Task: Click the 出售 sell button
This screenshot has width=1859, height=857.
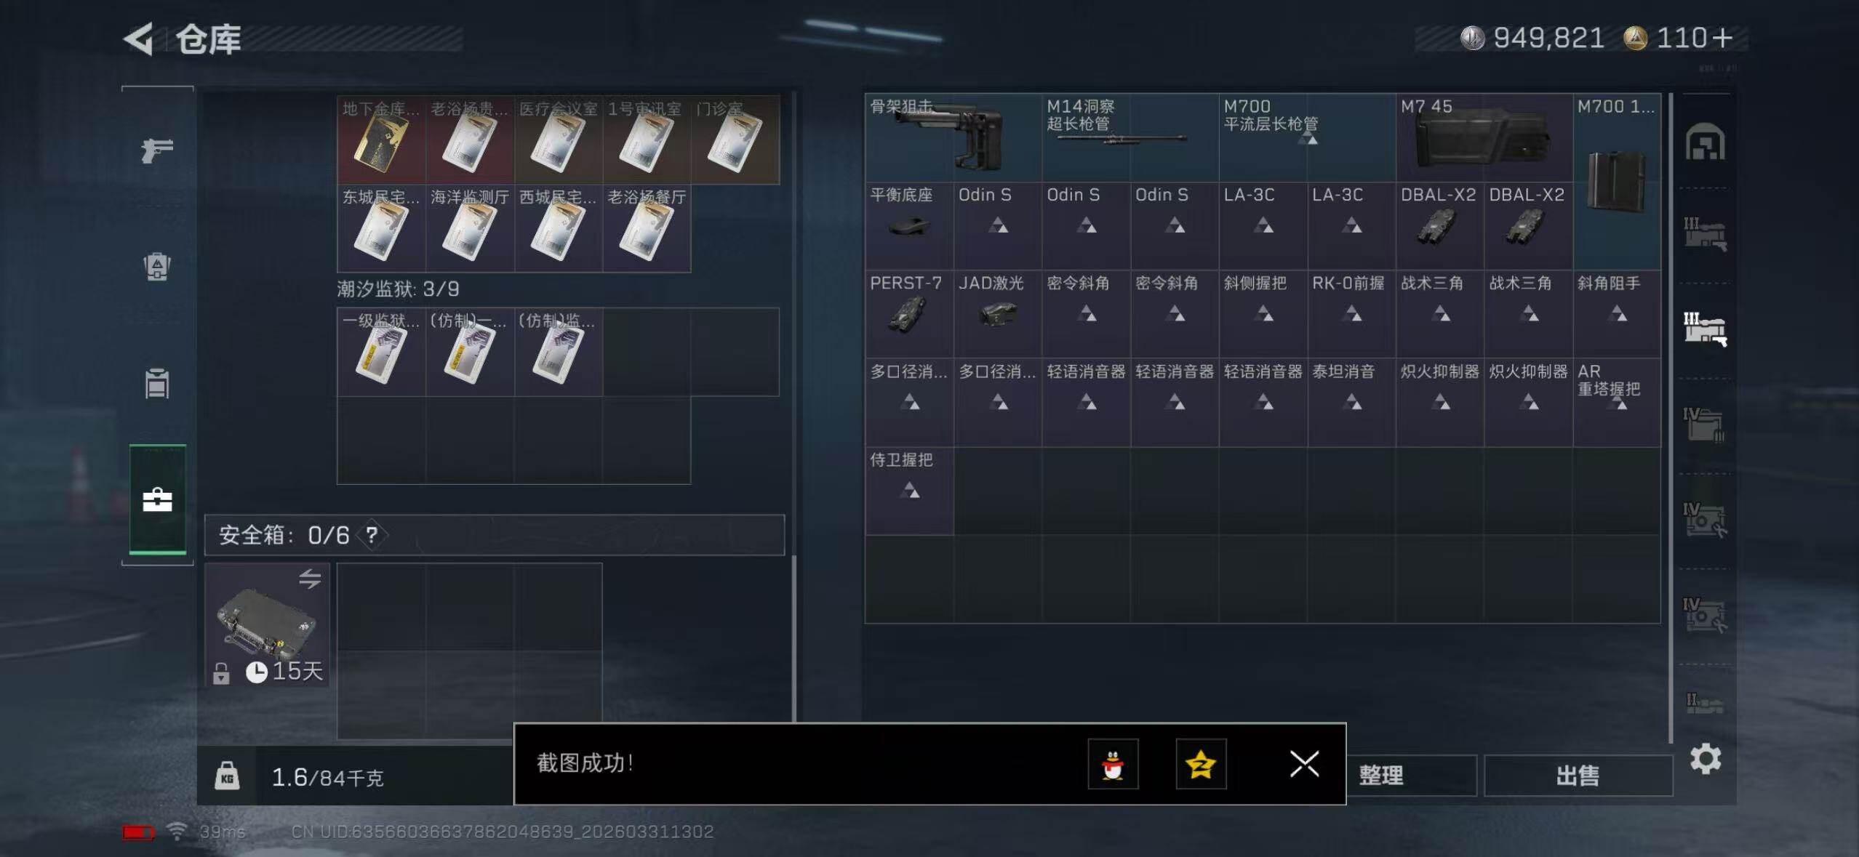Action: coord(1578,776)
